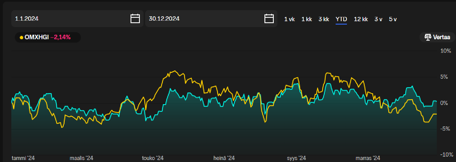Viewport: 456px width, 162px height.
Task: Choose the YTD time range
Action: click(341, 19)
